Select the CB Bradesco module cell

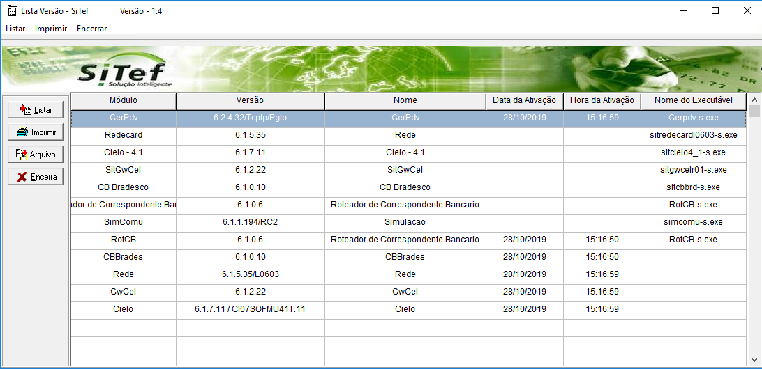pos(124,188)
